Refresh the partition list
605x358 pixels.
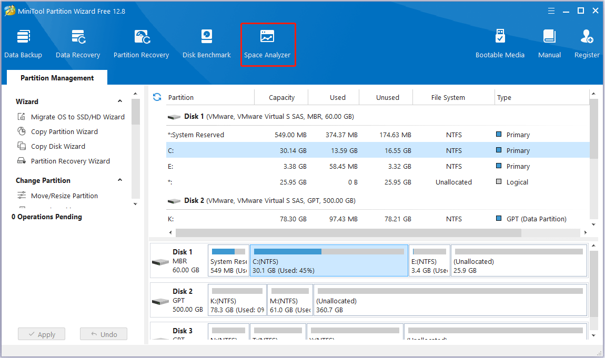tap(157, 97)
